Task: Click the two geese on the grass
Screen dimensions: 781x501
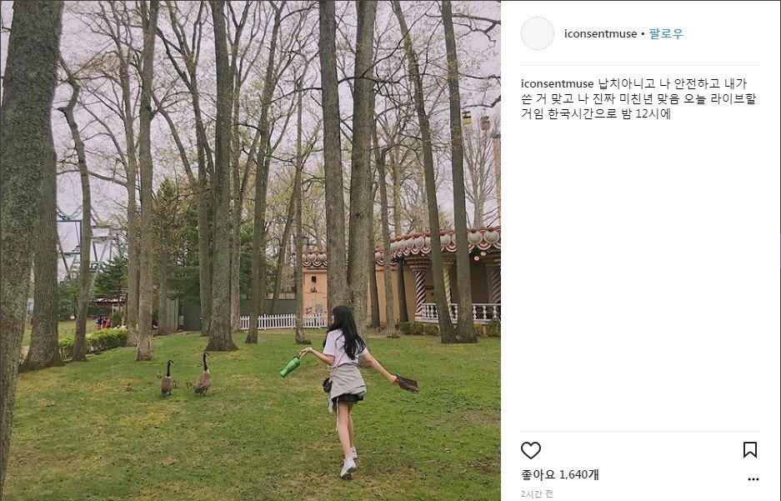Action: pos(186,375)
